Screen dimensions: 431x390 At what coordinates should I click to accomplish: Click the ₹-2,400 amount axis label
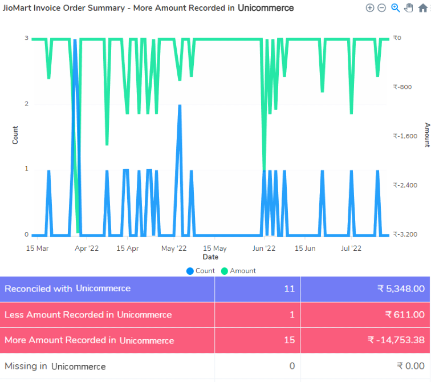pos(405,185)
